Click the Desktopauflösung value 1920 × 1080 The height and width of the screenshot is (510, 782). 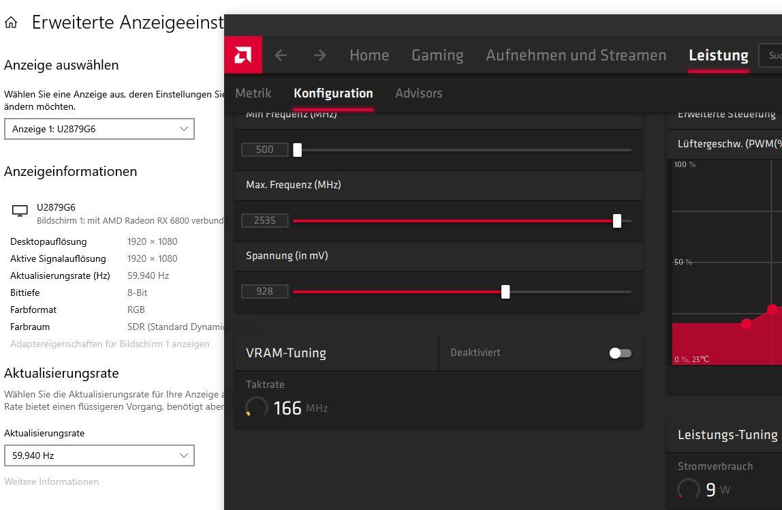point(152,241)
